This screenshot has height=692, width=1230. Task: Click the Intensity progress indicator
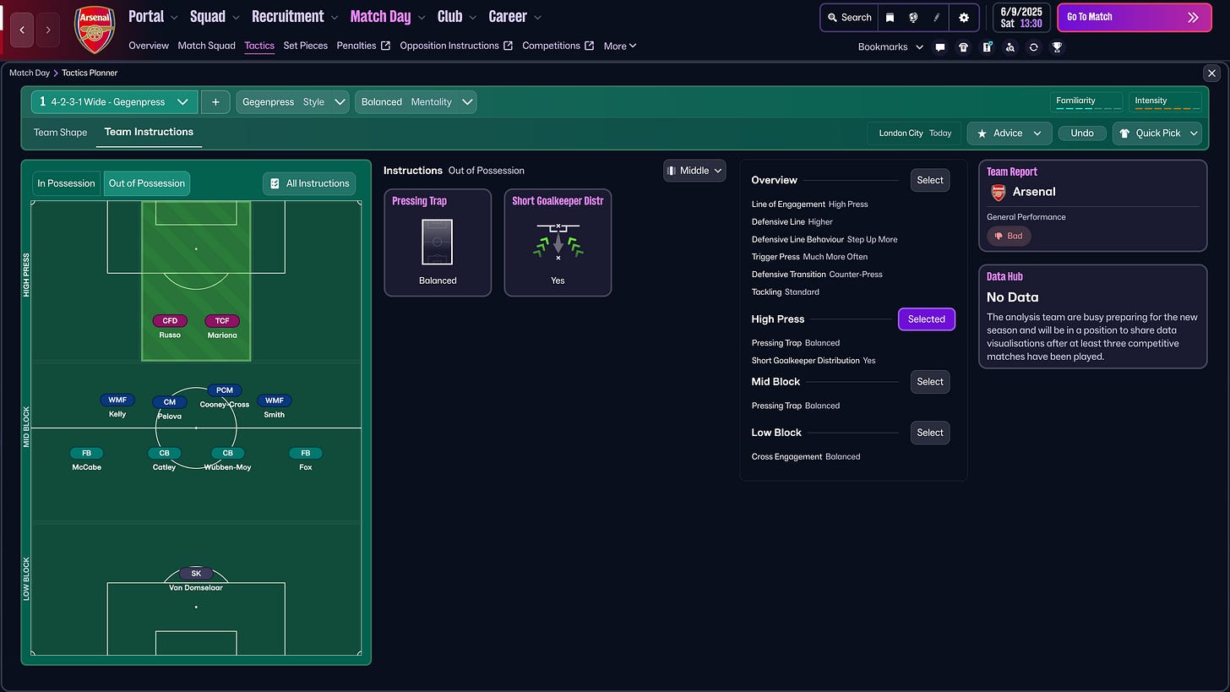point(1165,102)
